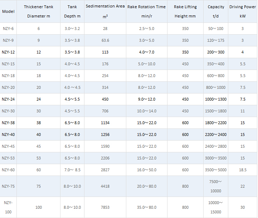Click rake rotation time 35.0~80.0

pos(146,207)
